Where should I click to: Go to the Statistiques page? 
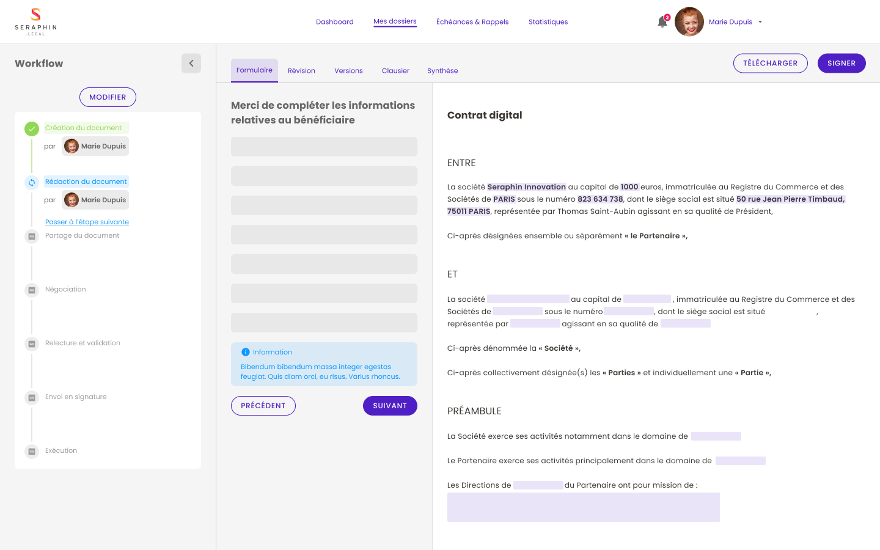click(x=548, y=21)
